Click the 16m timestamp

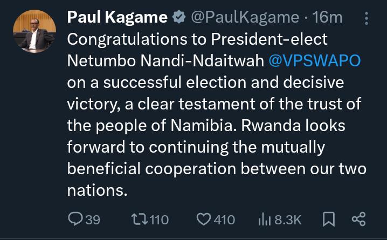tap(327, 18)
